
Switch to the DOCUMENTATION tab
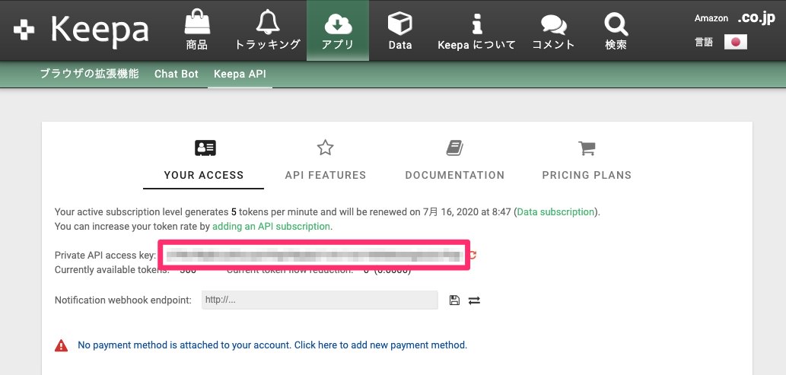(x=455, y=160)
